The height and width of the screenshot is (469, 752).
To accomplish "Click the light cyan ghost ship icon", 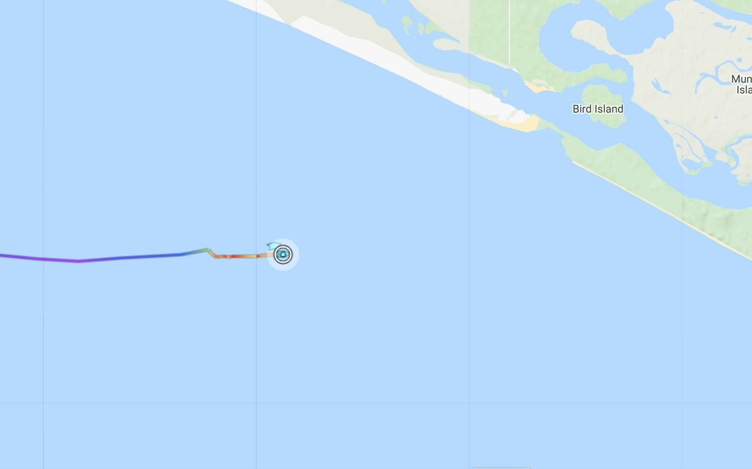I will (273, 246).
